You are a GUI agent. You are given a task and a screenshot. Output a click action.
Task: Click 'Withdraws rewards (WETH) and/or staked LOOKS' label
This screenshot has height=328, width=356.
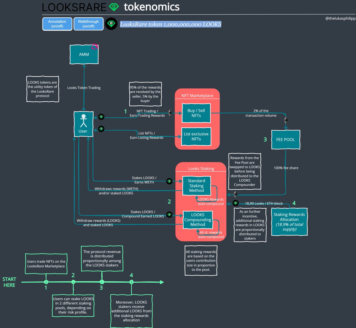[116, 191]
